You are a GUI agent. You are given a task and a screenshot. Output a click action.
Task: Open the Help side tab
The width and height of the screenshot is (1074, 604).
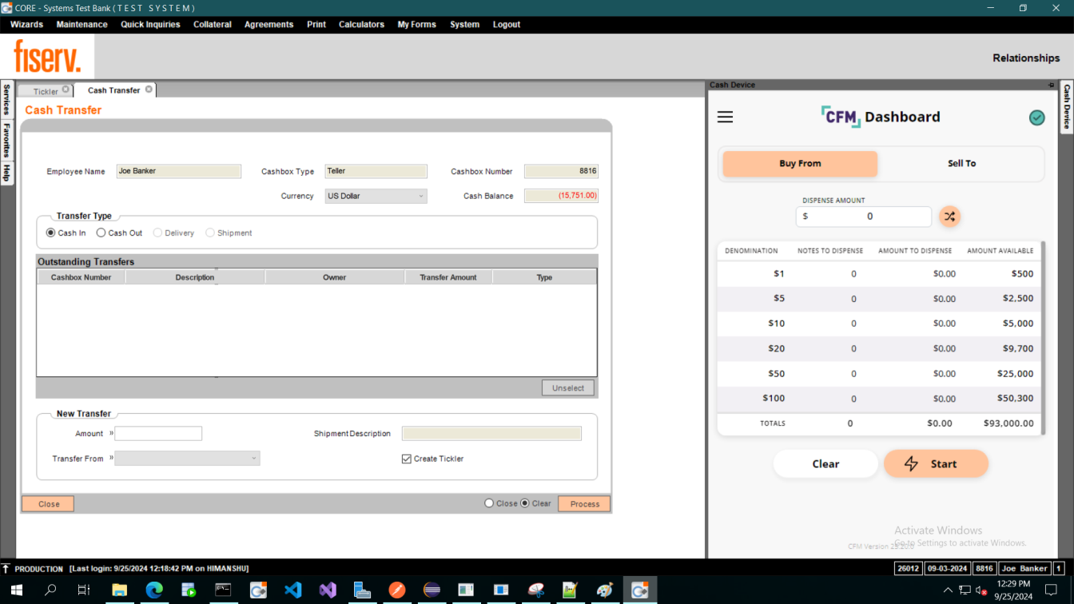(6, 172)
